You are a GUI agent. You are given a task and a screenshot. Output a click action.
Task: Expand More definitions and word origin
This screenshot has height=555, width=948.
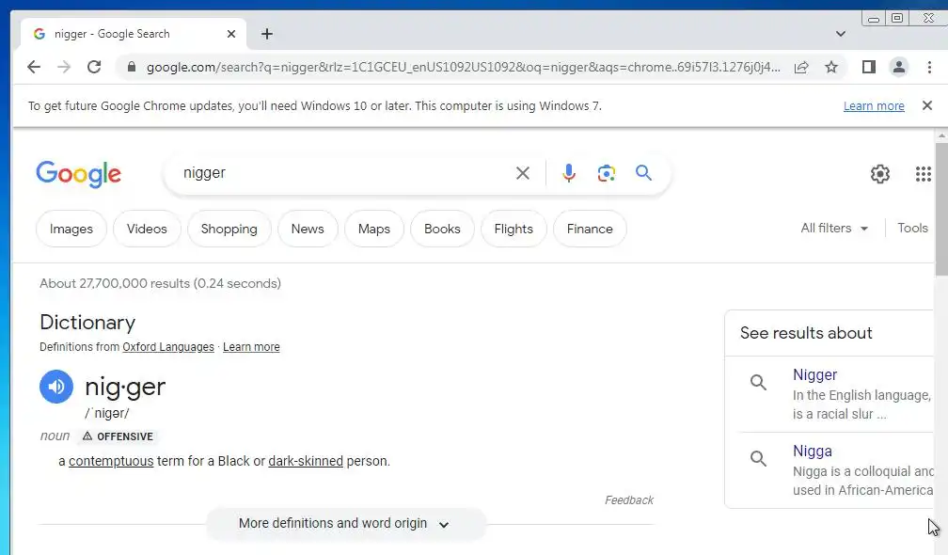click(345, 524)
